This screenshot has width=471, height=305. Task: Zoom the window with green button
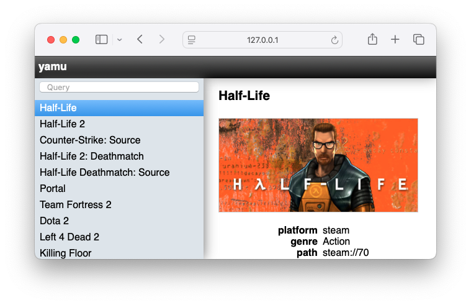[76, 40]
